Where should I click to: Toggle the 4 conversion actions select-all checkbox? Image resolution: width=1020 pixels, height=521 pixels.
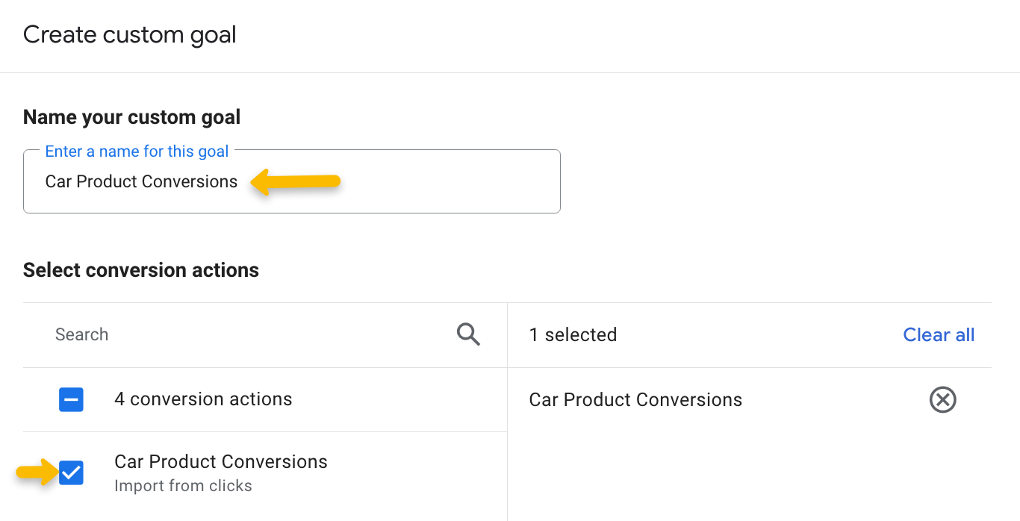72,400
